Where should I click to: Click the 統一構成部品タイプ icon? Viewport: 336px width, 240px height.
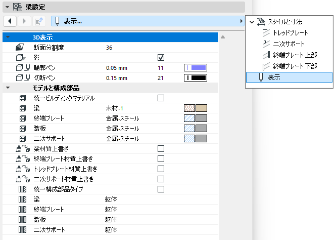[23, 189]
